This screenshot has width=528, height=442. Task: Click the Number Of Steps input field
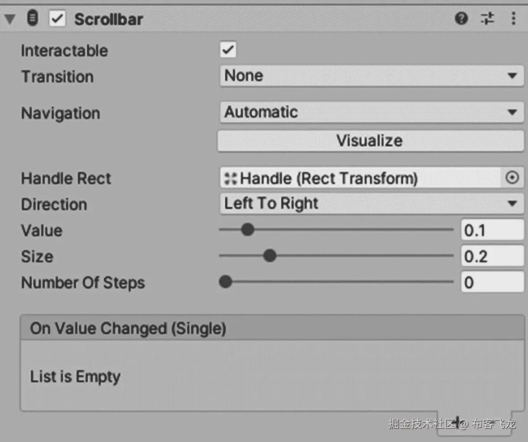pos(492,282)
